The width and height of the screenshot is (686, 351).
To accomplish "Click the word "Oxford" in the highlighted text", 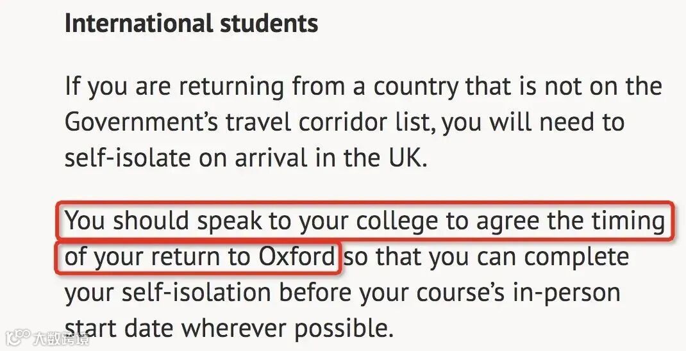I will coord(296,257).
